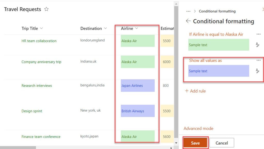
Task: Click the breadcrumb chevron separator icon
Action: pos(195,11)
